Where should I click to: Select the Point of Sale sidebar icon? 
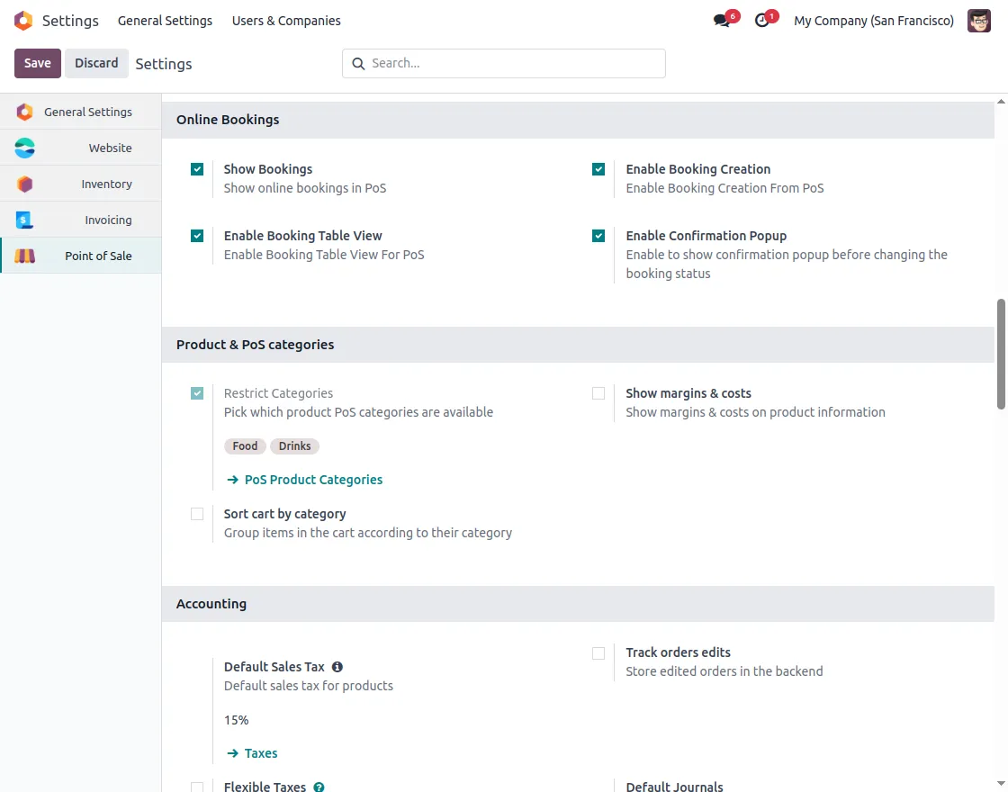pos(23,256)
